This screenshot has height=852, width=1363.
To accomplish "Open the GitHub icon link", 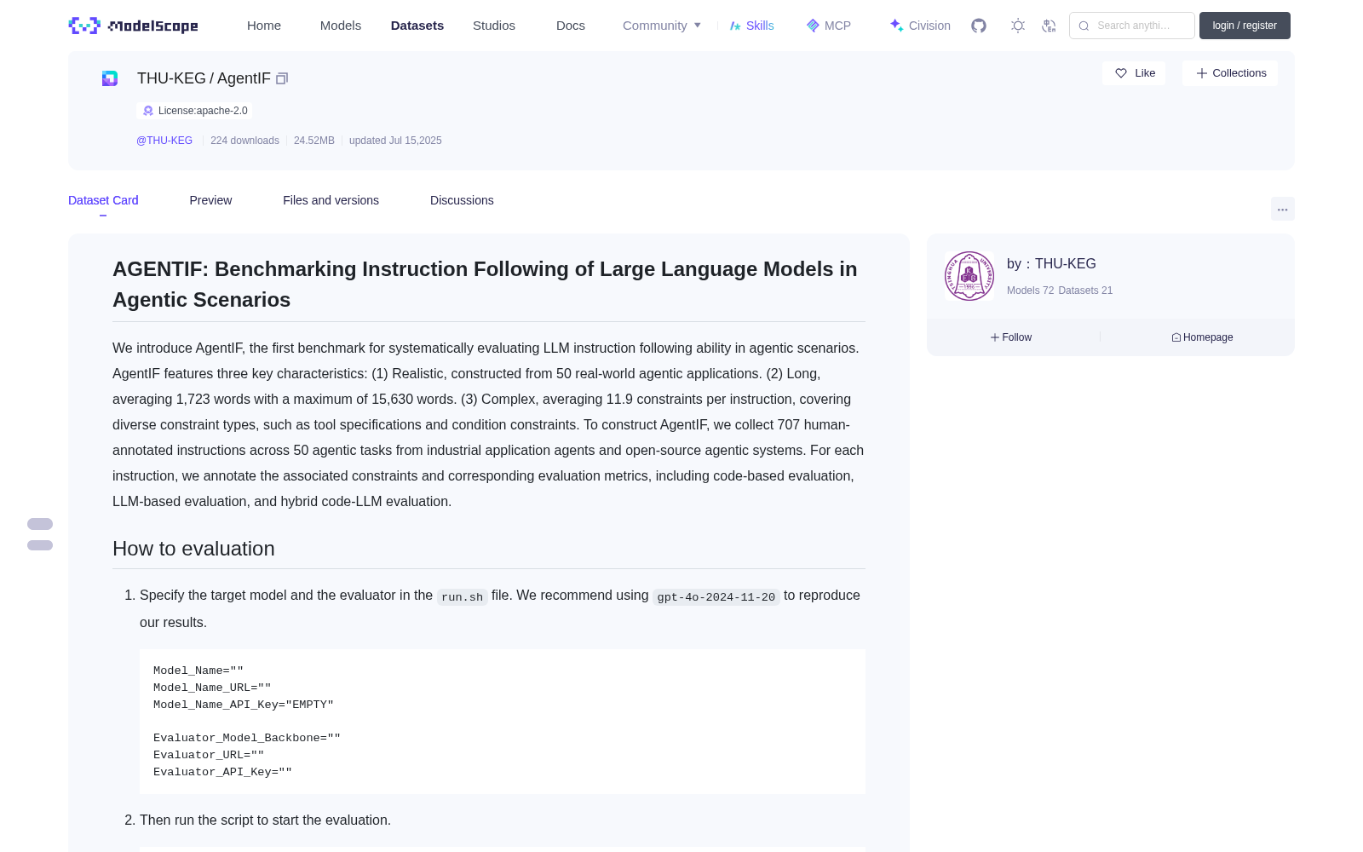I will (x=979, y=26).
